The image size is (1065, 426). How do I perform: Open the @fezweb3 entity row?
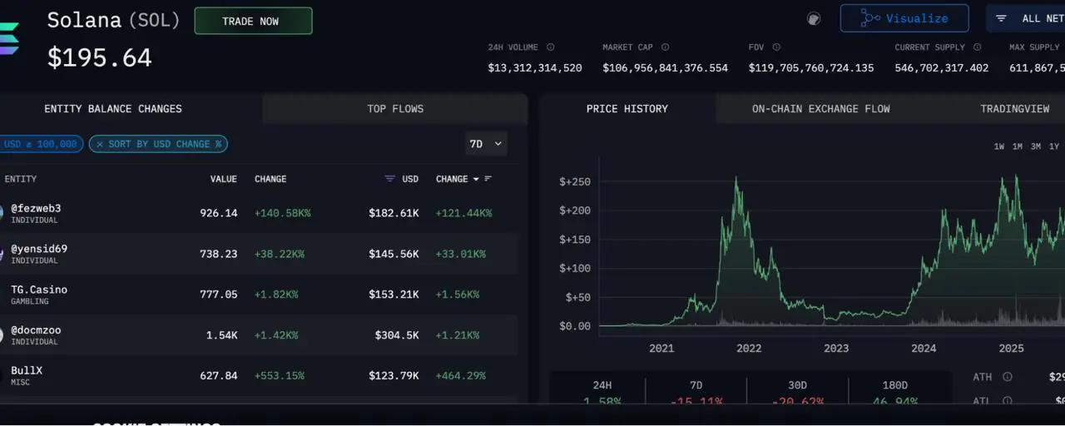36,213
